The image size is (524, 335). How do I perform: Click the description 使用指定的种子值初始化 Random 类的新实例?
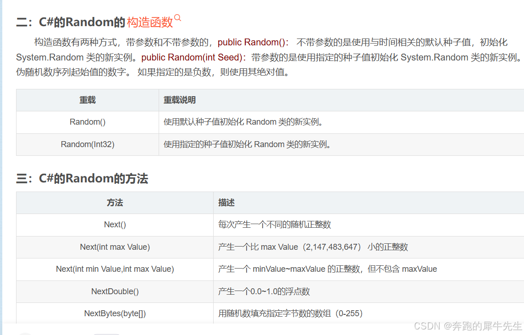coord(247,144)
